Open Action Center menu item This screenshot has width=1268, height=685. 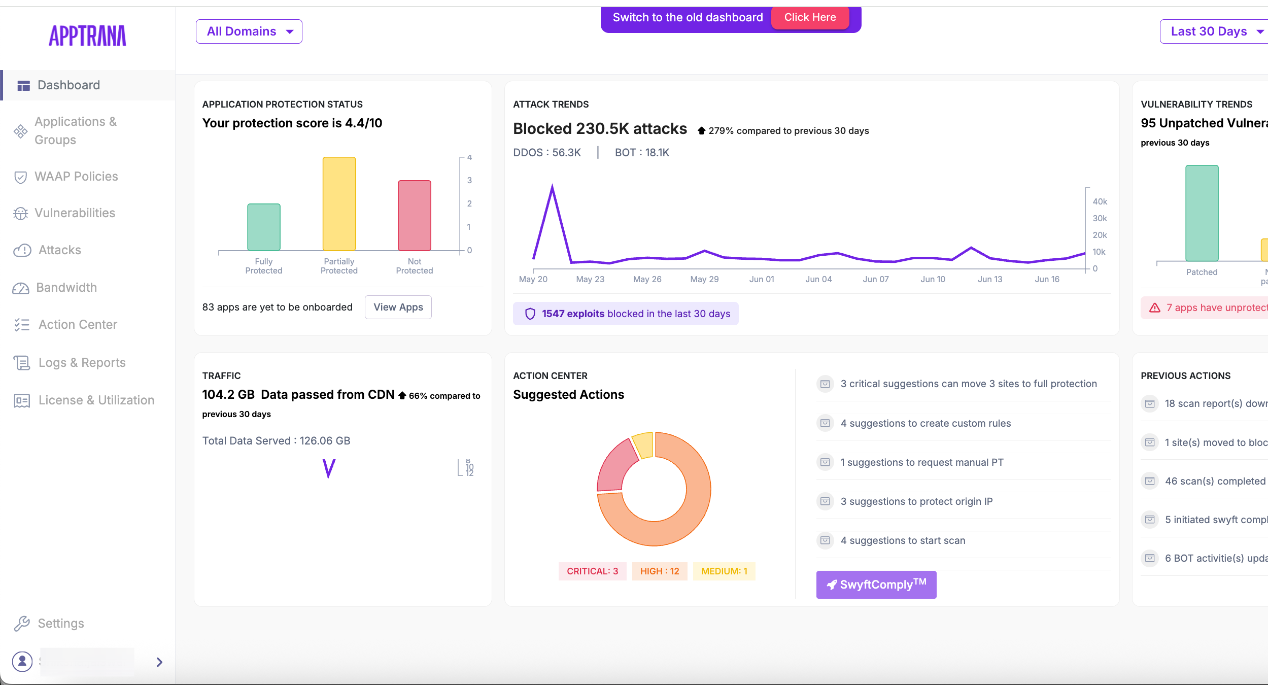click(78, 325)
